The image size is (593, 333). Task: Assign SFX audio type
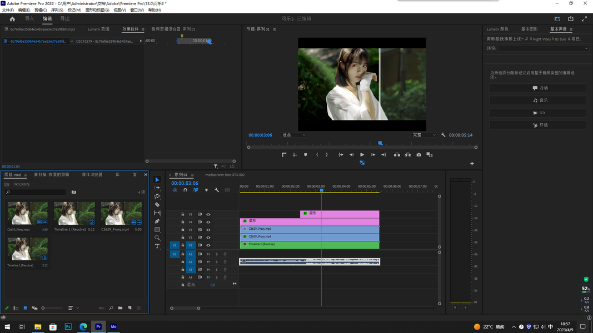[x=538, y=113]
